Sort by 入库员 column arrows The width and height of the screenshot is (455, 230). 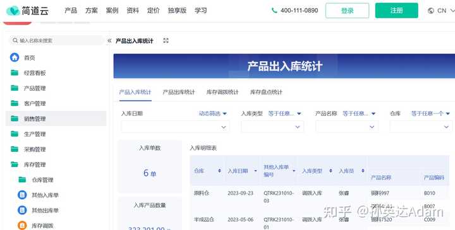tap(363, 171)
